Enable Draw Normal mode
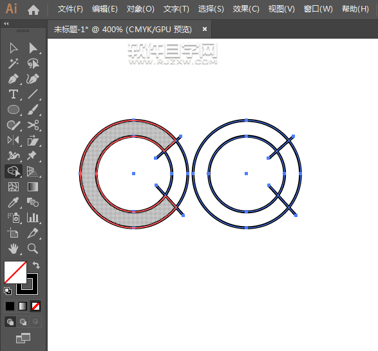This screenshot has height=351, width=378. [x=10, y=322]
